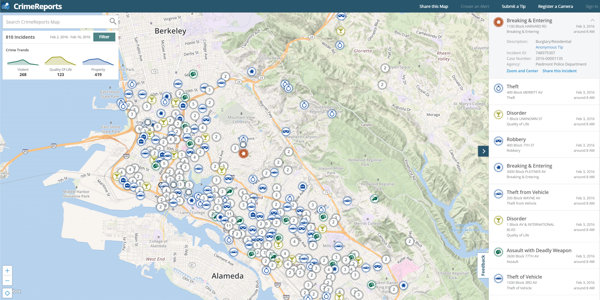The height and width of the screenshot is (300, 600).
Task: Click the Zoom and Center link
Action: 522,71
